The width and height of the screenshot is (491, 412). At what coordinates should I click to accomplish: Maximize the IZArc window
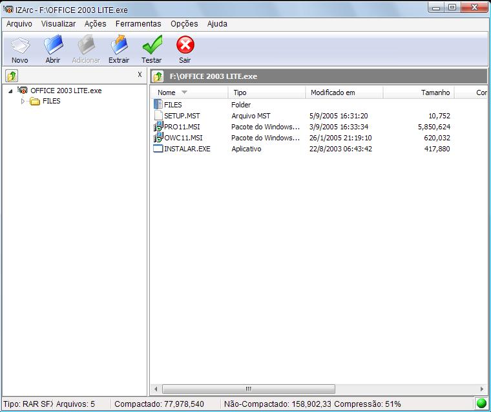(452, 8)
